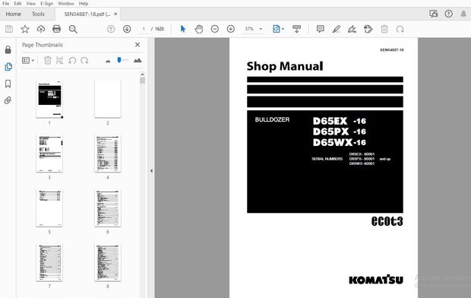Image resolution: width=471 pixels, height=298 pixels.
Task: Toggle the Page Thumbnails sidebar icon
Action: (x=8, y=67)
